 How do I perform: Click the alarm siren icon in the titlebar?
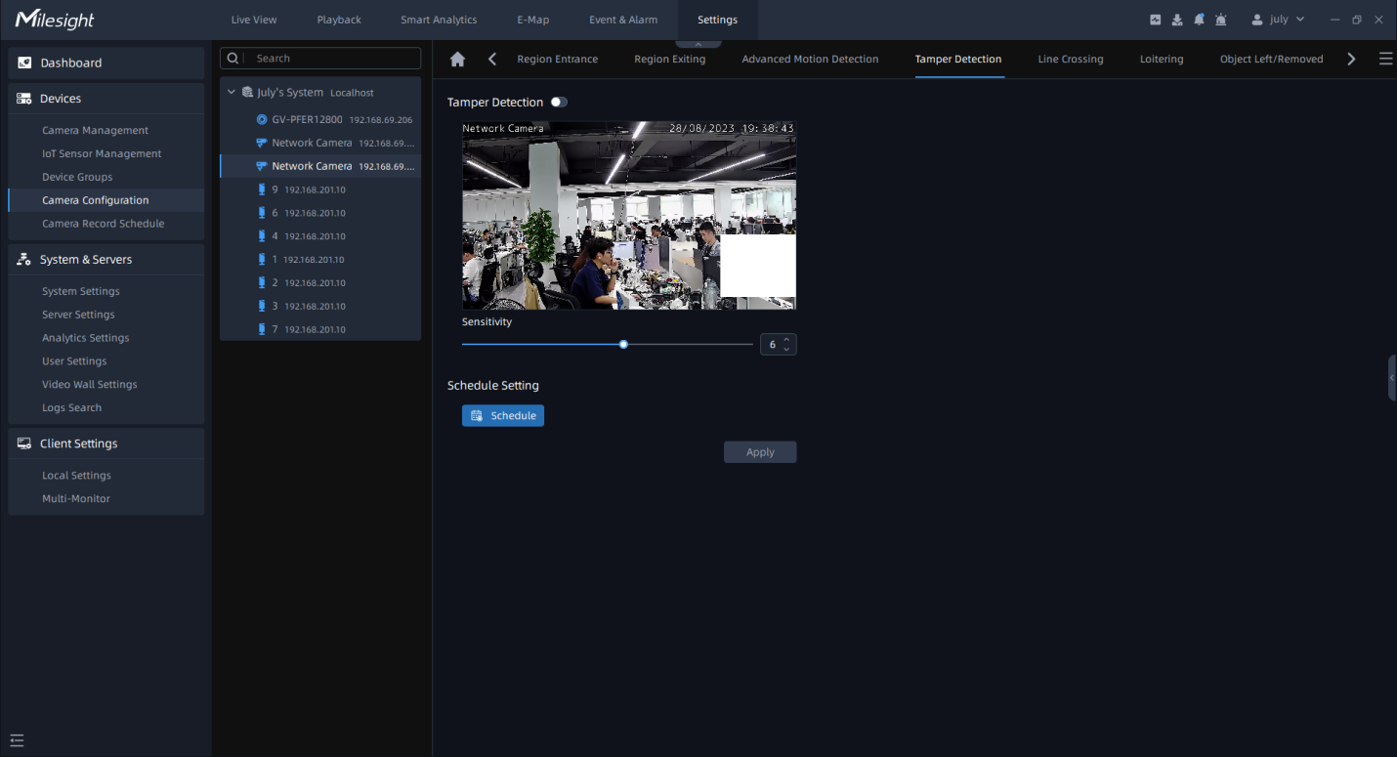pos(1221,20)
